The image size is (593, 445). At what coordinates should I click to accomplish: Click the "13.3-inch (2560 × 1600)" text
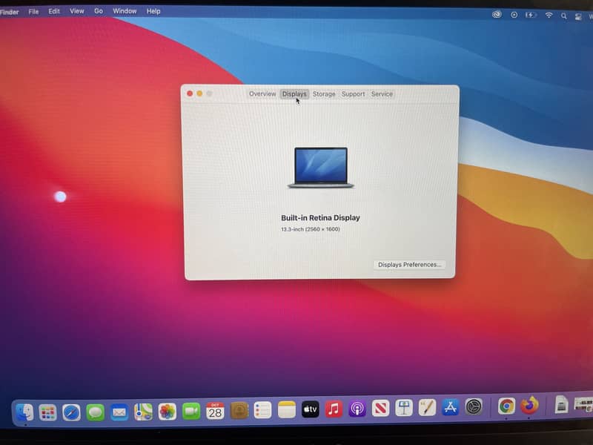(x=310, y=229)
